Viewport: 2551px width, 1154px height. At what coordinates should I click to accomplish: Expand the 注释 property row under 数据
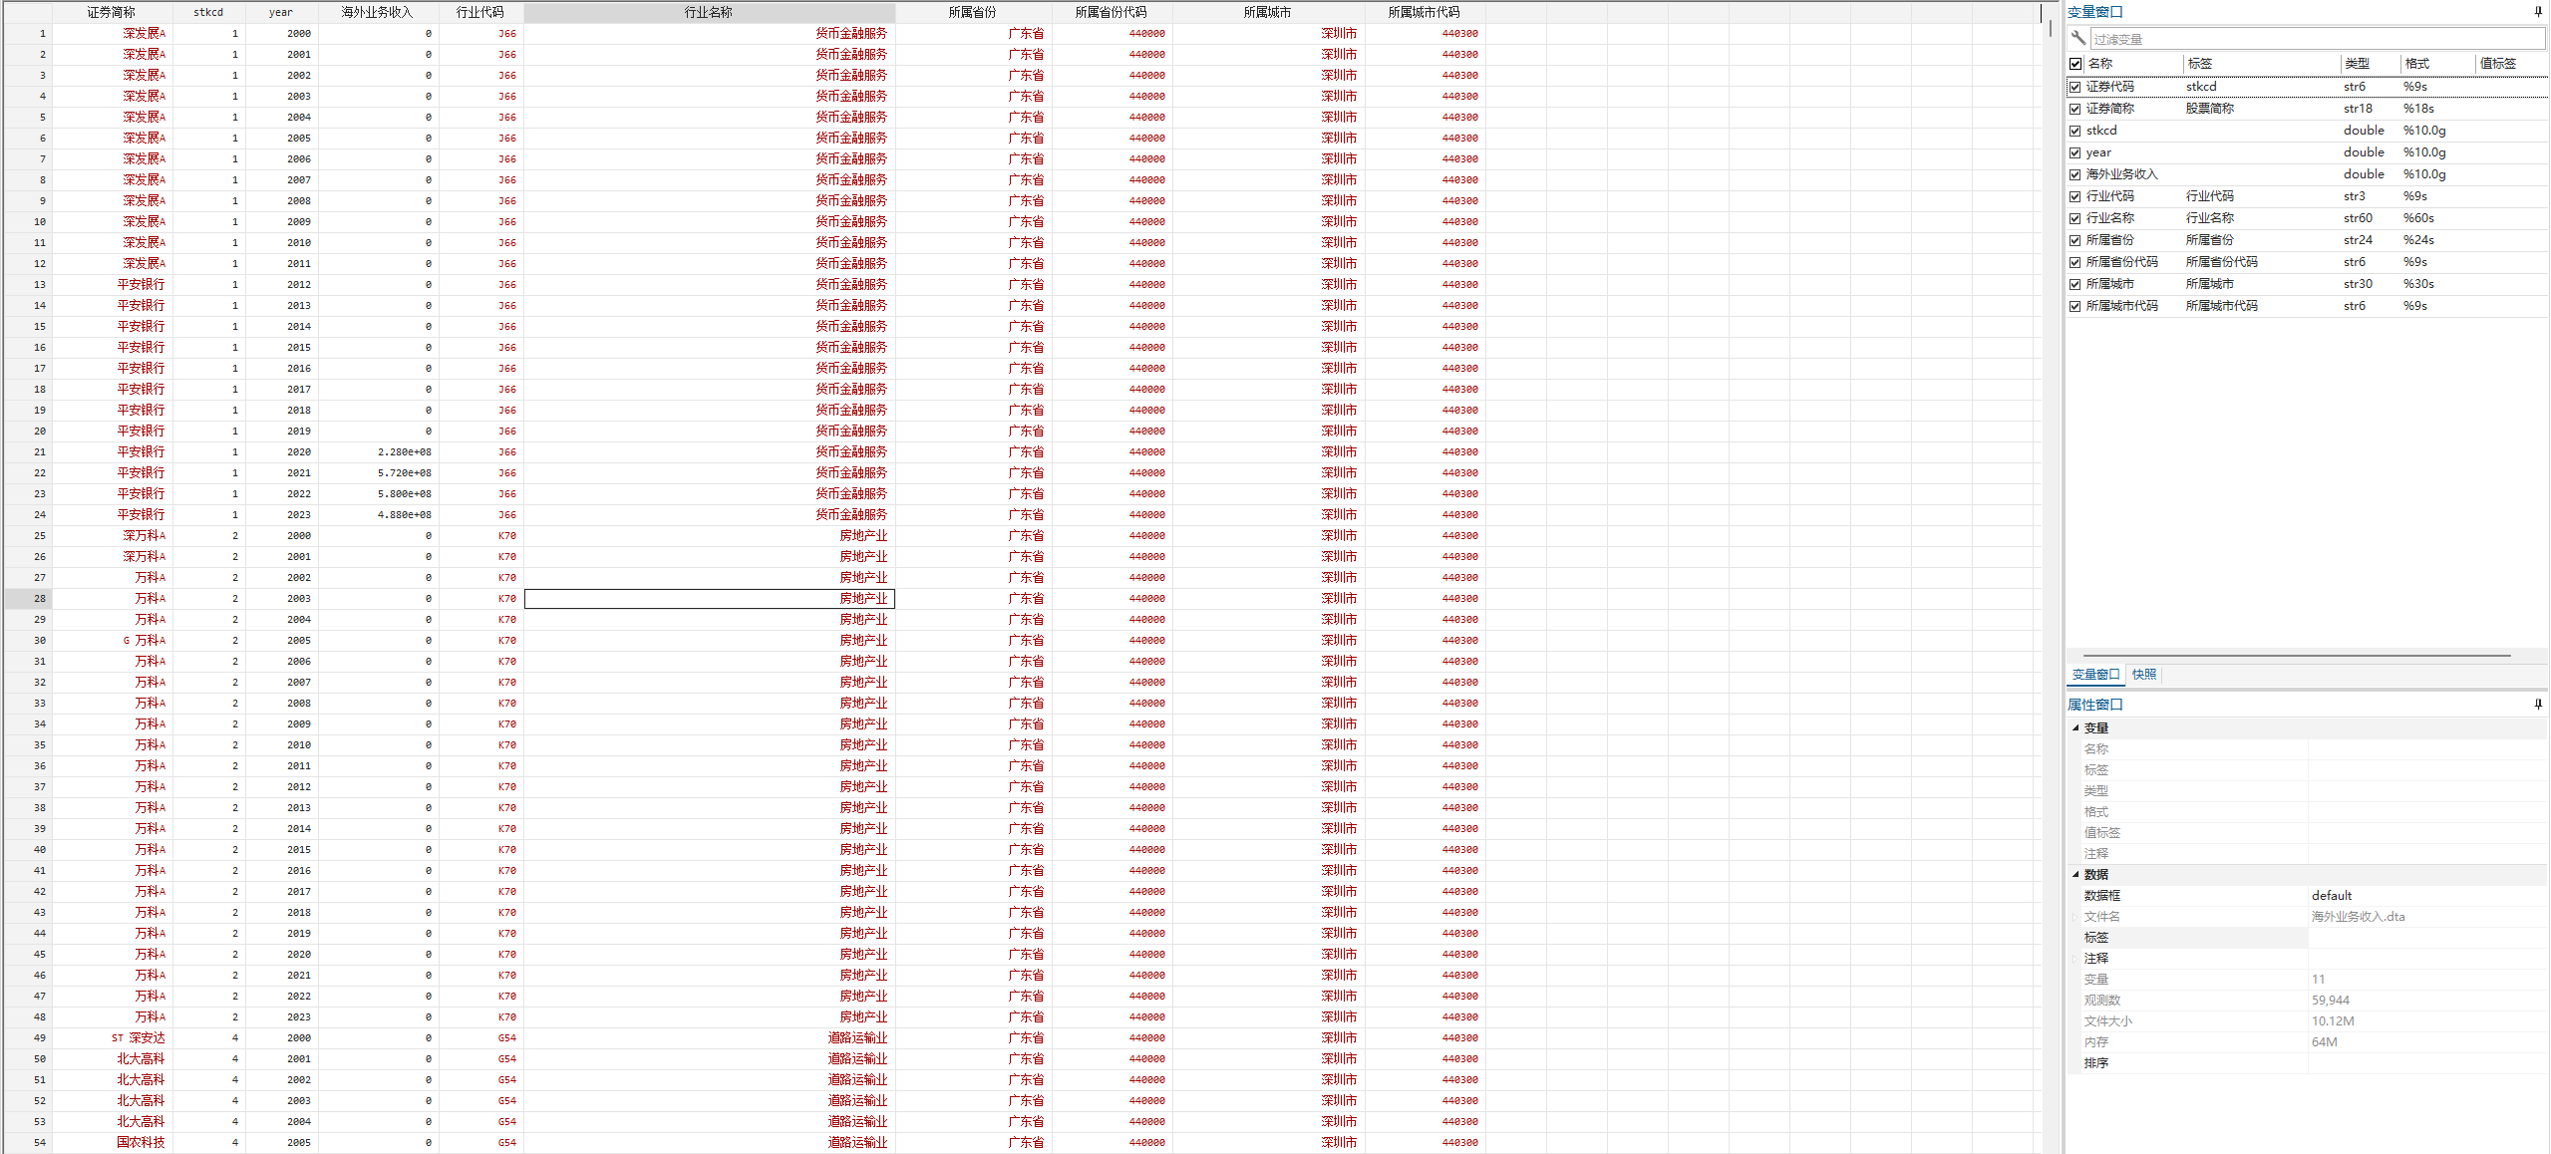tap(2075, 959)
